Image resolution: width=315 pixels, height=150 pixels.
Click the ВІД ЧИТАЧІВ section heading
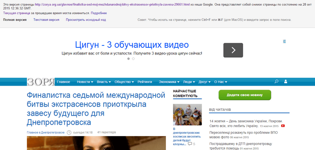pos(220,110)
